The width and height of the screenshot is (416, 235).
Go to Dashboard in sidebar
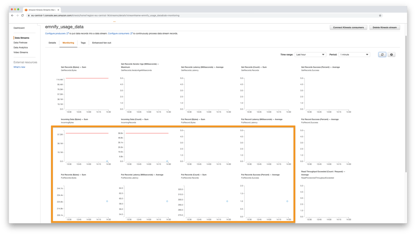(19, 28)
